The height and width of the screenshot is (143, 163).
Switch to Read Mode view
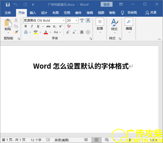86,140
